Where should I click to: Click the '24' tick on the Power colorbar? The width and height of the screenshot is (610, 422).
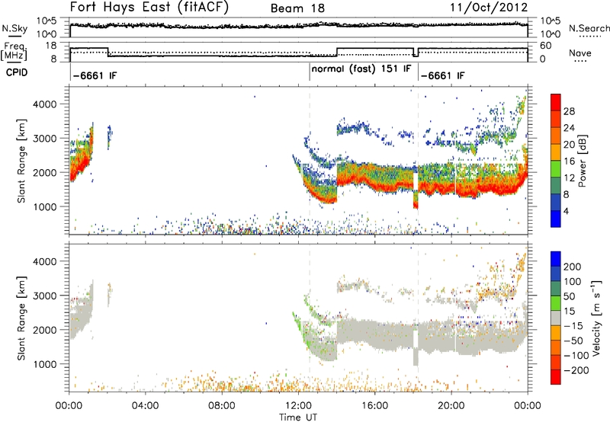click(569, 128)
